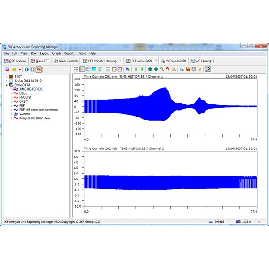This screenshot has height=269, width=269.
Task: Expand the BODE tree node
Action: click(11, 93)
